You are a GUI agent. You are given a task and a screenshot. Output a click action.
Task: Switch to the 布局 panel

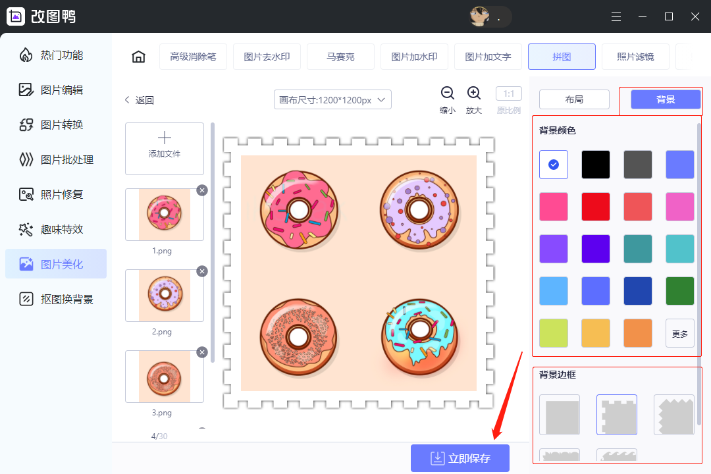pos(574,99)
